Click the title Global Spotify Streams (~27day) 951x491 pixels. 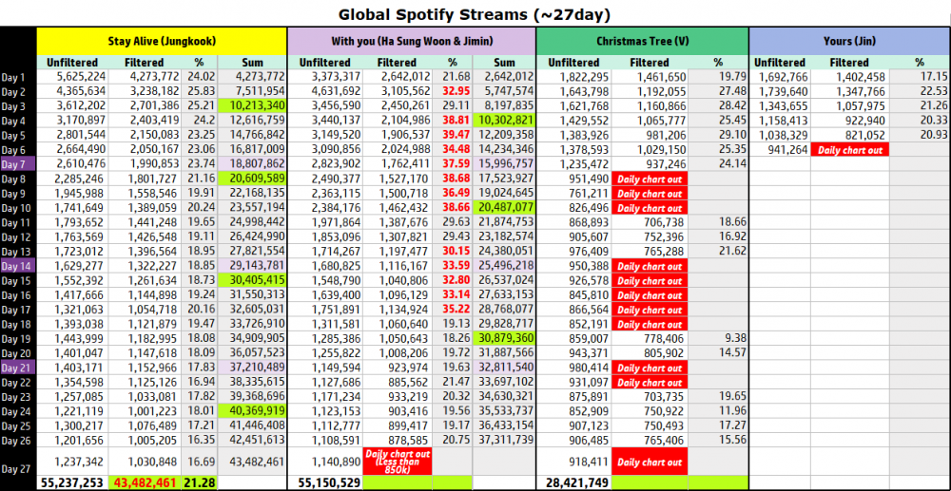[x=475, y=13]
